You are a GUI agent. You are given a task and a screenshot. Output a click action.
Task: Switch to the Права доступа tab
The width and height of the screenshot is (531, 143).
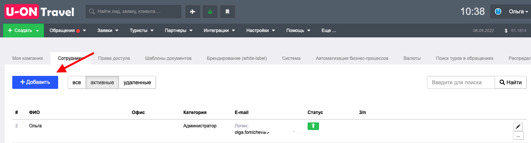click(114, 58)
